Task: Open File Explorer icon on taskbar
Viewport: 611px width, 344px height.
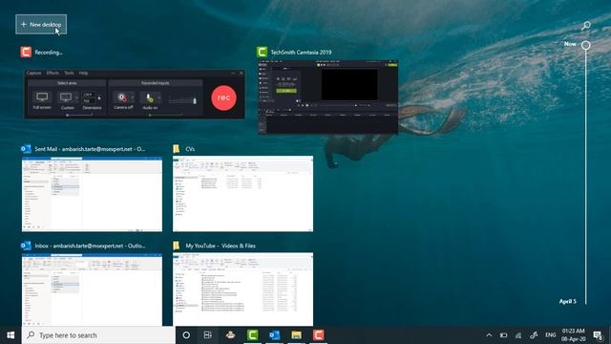Action: coord(297,335)
